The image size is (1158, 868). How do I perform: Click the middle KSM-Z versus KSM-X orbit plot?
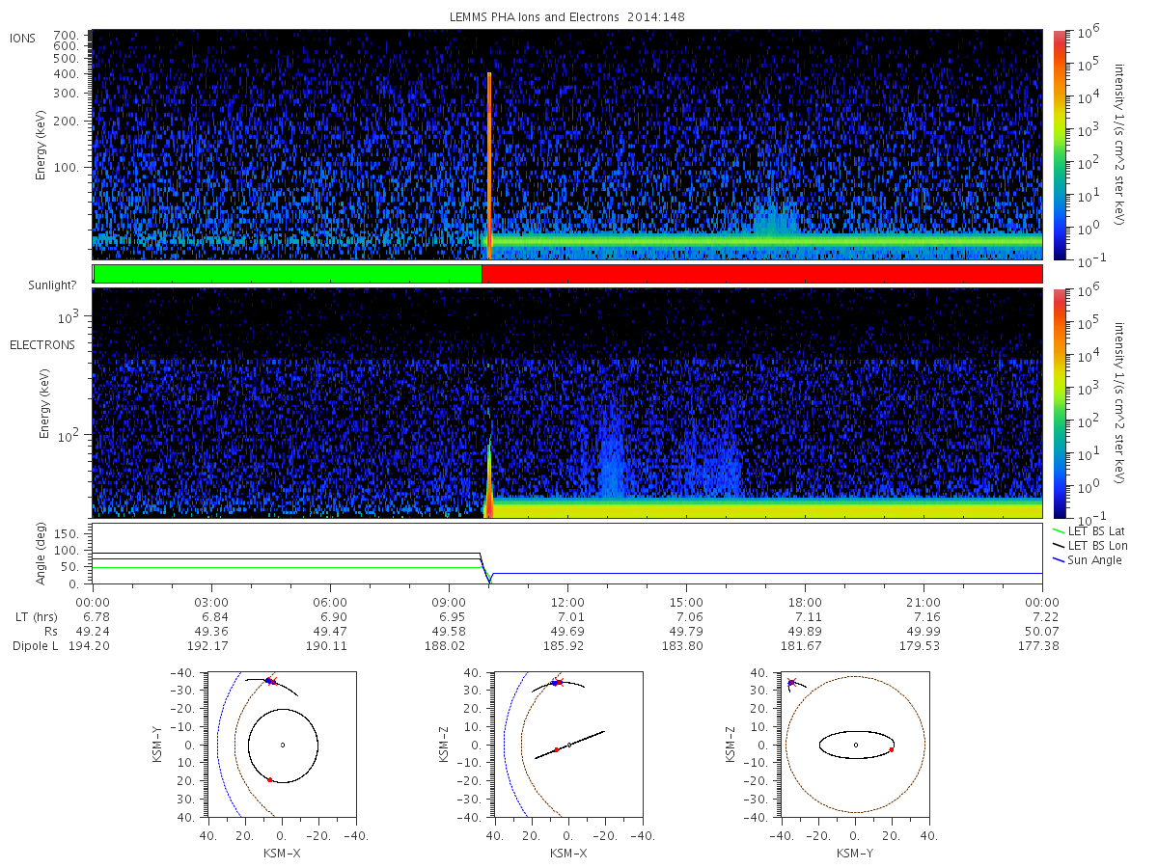pyautogui.click(x=568, y=745)
